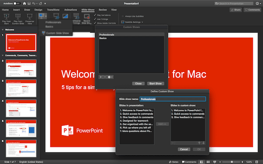This screenshot has width=263, height=164.
Task: Click Notes in the status bar
Action: [174, 162]
